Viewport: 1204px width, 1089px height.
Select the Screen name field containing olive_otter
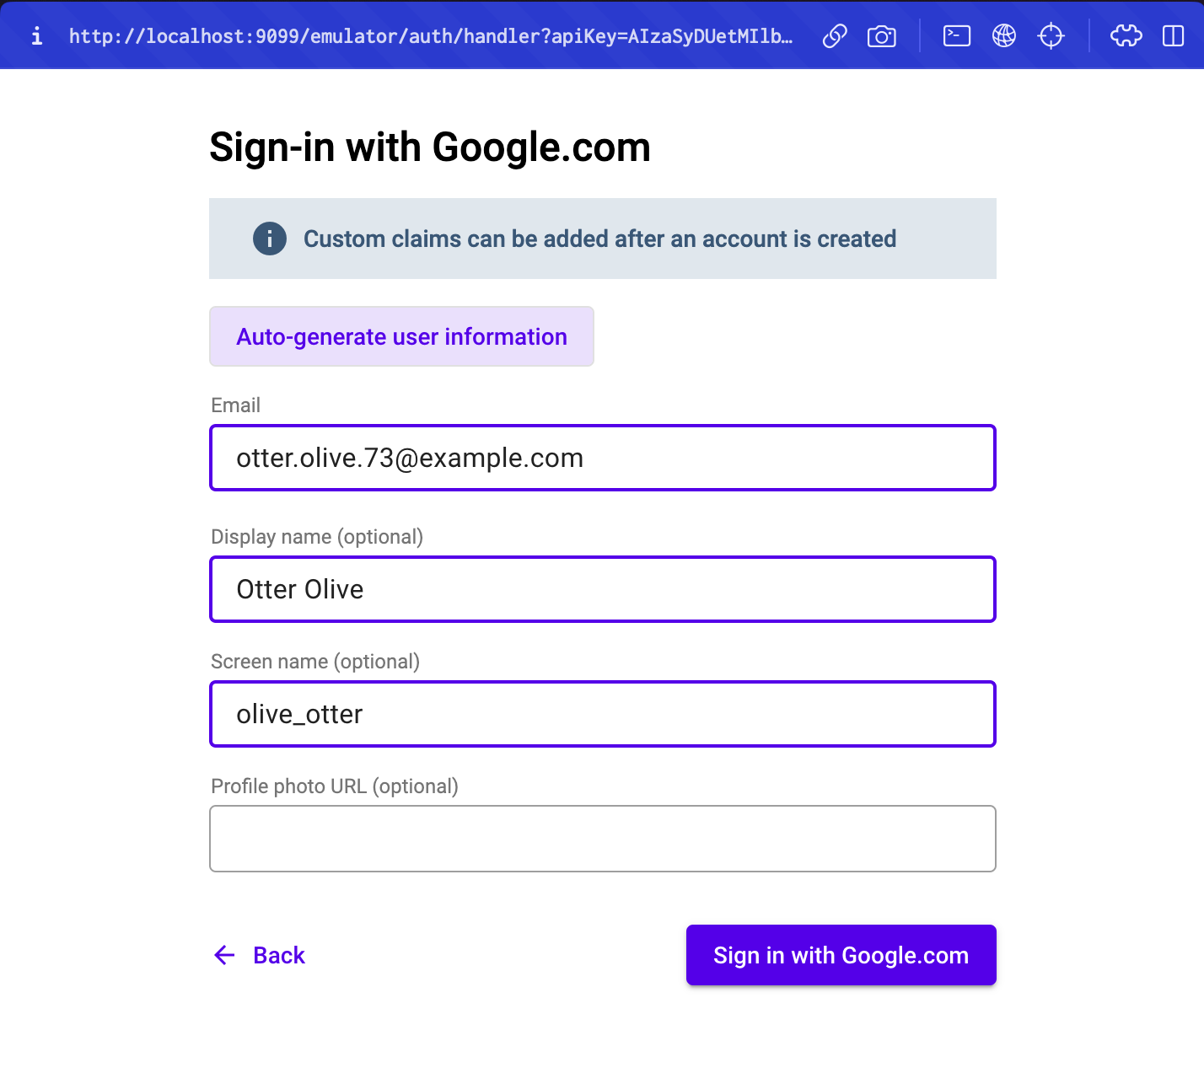[x=603, y=714]
